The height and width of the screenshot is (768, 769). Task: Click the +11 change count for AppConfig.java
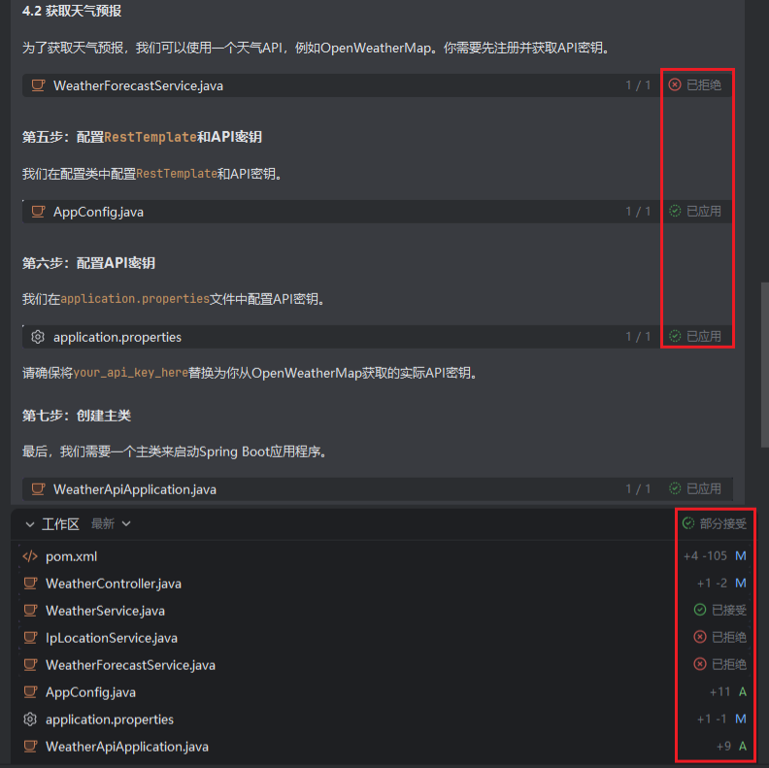point(719,691)
